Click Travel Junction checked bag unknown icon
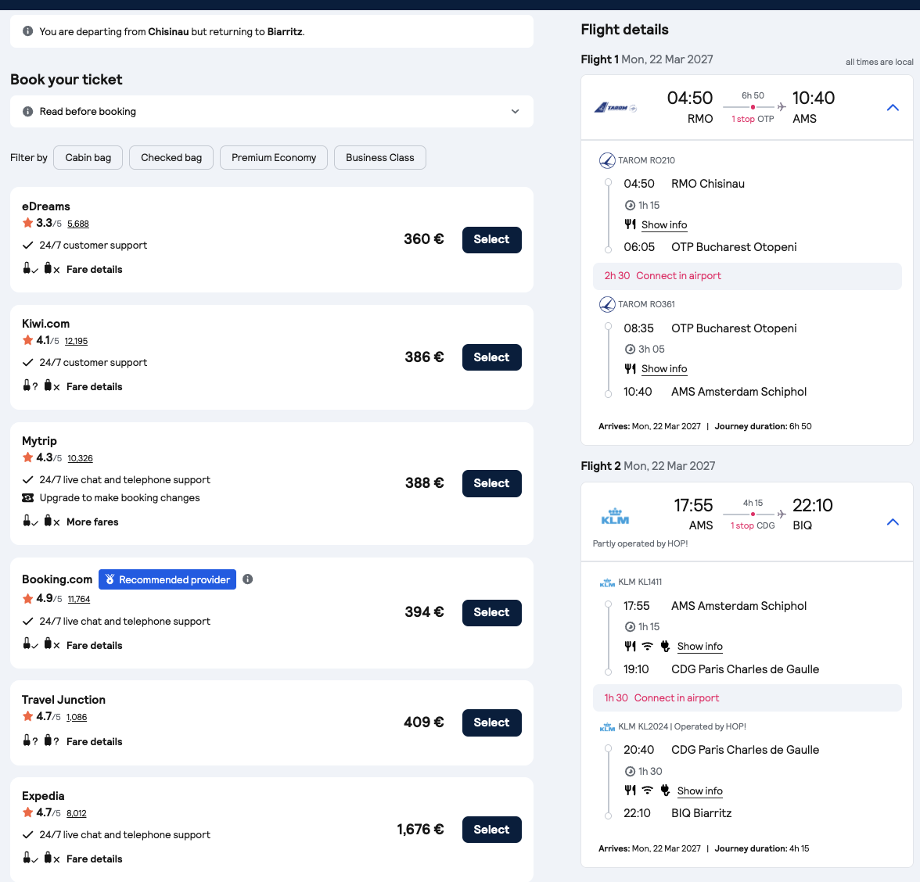 pos(52,740)
